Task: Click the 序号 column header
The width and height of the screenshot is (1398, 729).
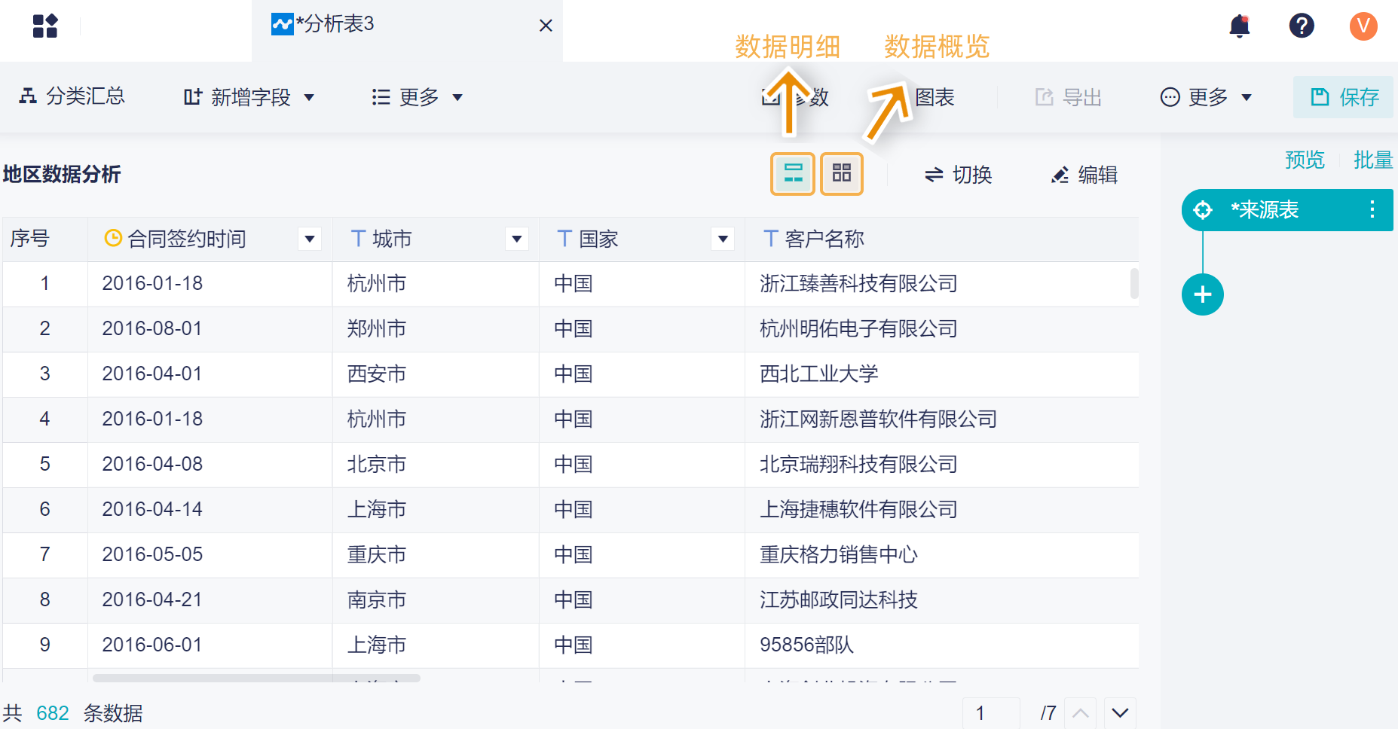Action: [x=45, y=239]
